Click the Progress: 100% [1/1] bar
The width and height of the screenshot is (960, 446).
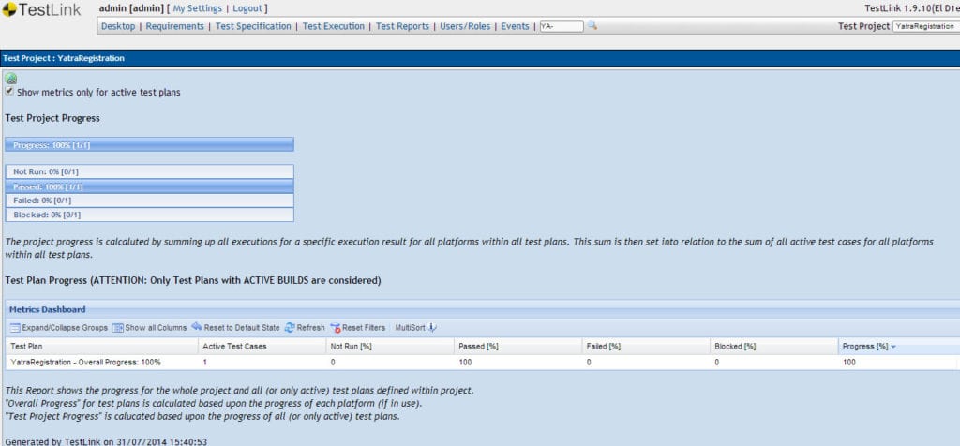tap(149, 145)
